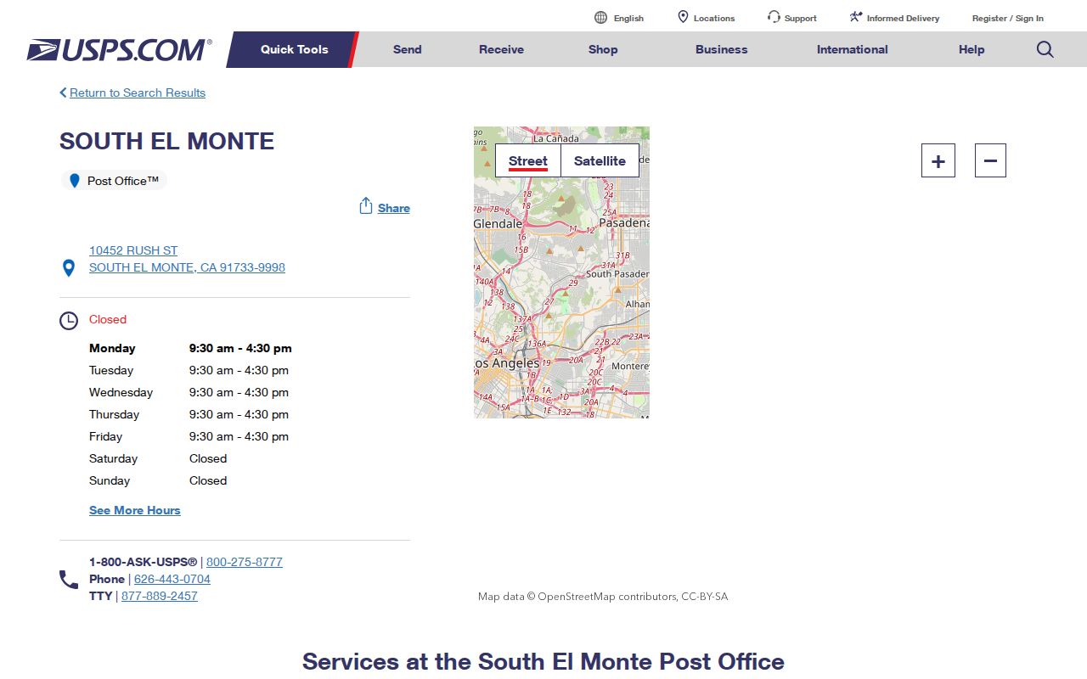Click the share upload icon
Screen dimensions: 1087x679
click(366, 206)
